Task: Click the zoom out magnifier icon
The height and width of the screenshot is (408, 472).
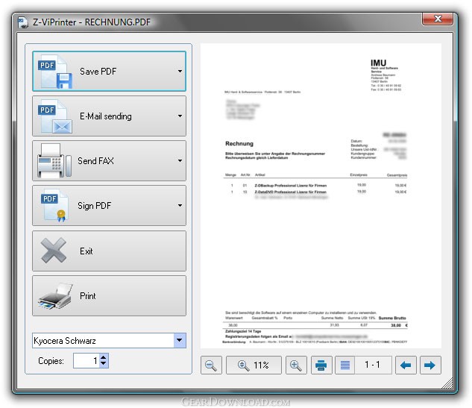Action: tap(211, 365)
